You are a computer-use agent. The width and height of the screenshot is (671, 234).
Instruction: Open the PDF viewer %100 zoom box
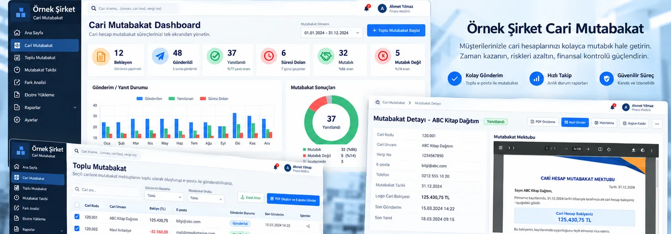pos(578,149)
